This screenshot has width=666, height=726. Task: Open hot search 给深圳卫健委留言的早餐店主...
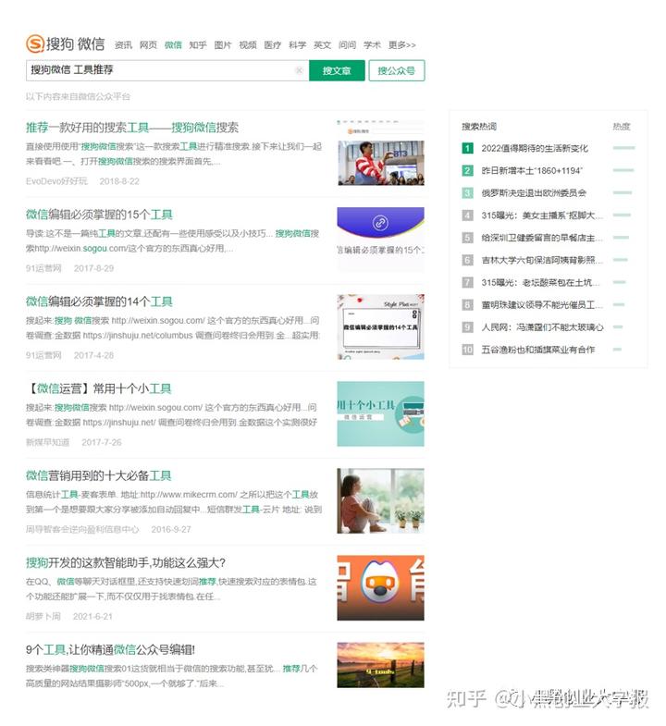542,238
